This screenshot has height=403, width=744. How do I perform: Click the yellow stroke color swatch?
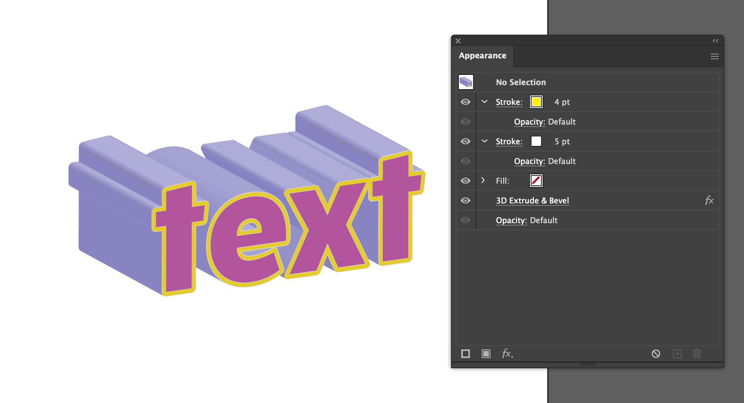[536, 102]
